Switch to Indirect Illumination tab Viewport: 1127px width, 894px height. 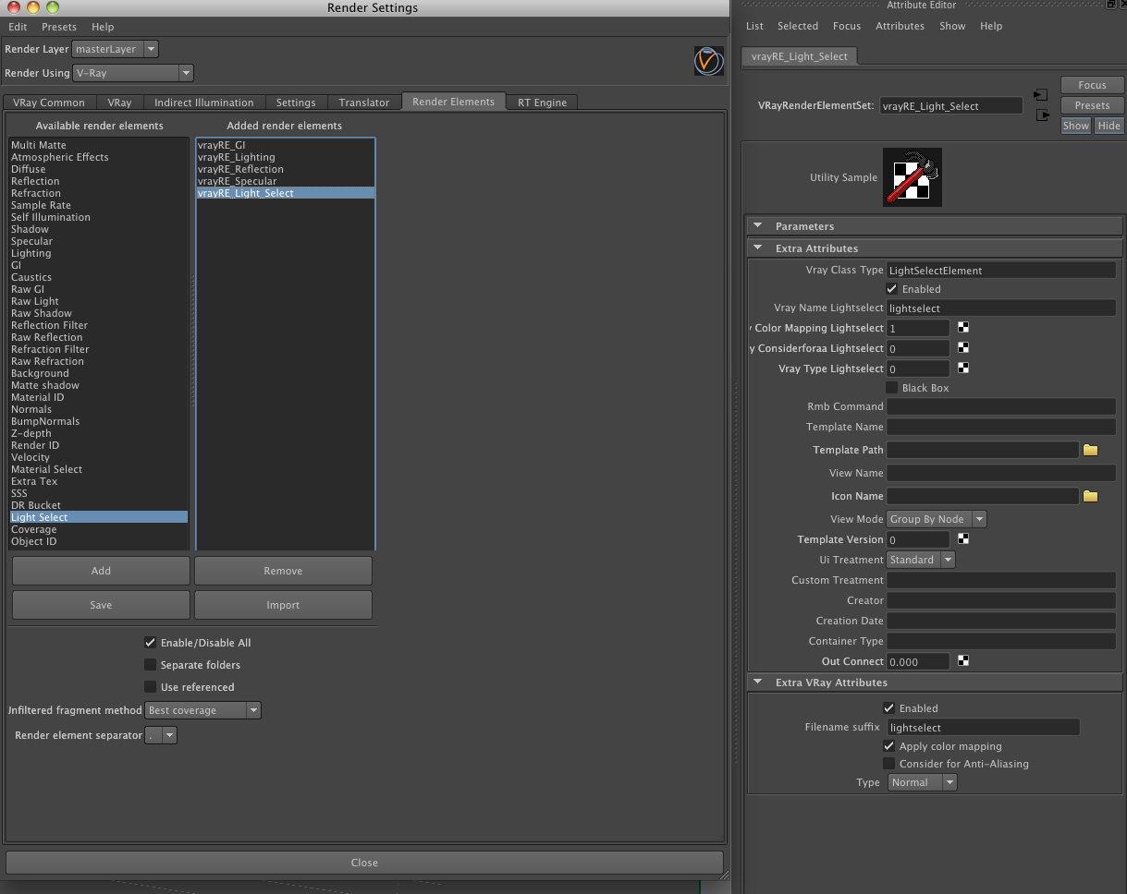(204, 103)
